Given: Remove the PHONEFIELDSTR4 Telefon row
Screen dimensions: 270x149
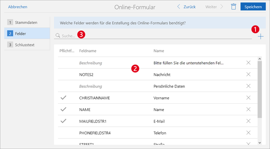Looking at the screenshot, I should pos(248,133).
